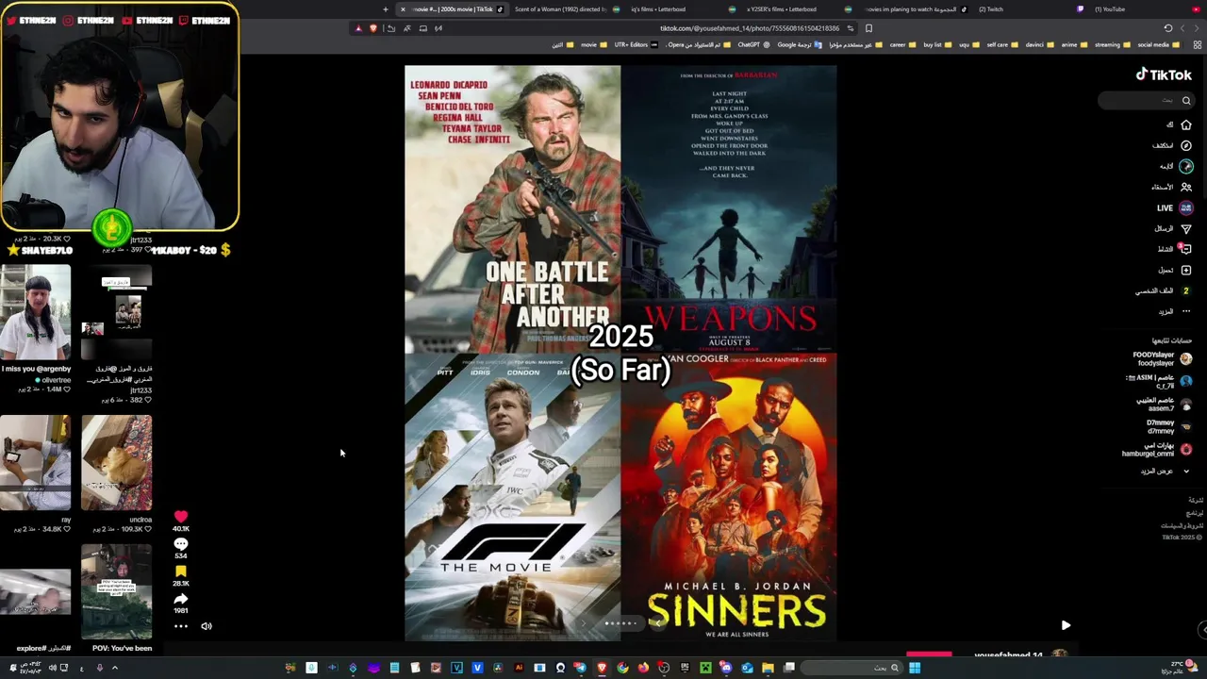Click the TikTok logo in the sidebar

point(1164,75)
